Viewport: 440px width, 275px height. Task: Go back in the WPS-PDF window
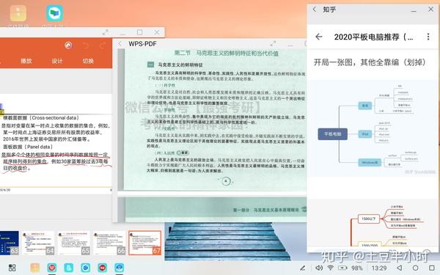click(120, 44)
